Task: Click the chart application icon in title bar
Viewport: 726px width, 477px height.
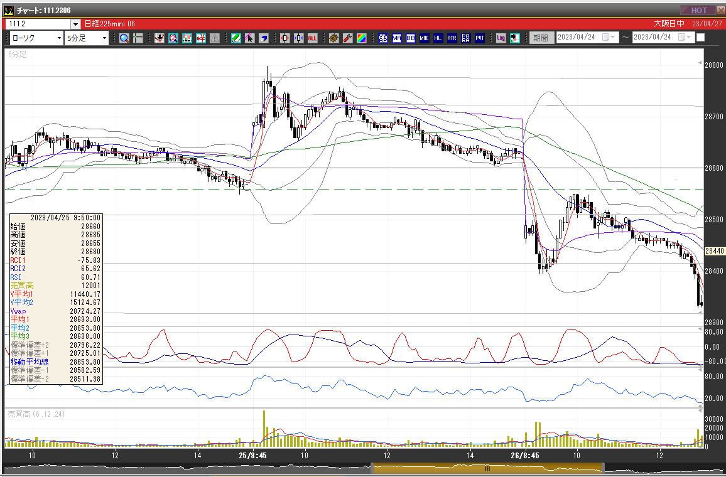Action: pyautogui.click(x=9, y=10)
